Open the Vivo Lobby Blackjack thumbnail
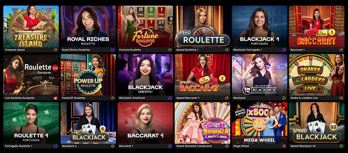 260,74
